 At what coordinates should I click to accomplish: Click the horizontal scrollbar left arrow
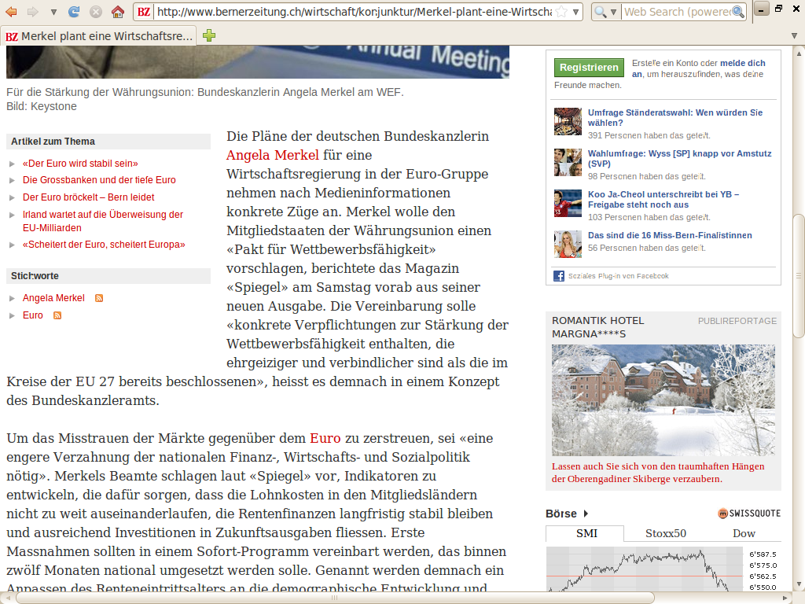pyautogui.click(x=7, y=598)
